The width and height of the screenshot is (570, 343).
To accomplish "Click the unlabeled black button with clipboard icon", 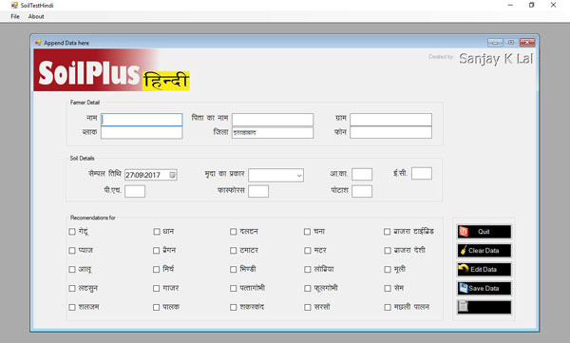I will 484,307.
